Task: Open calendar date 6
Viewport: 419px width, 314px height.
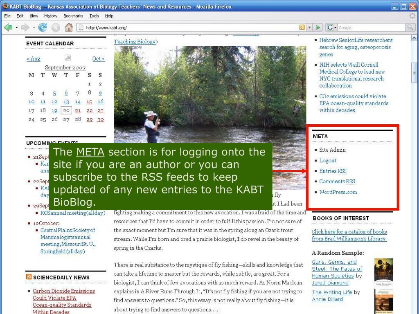Action: click(x=66, y=93)
